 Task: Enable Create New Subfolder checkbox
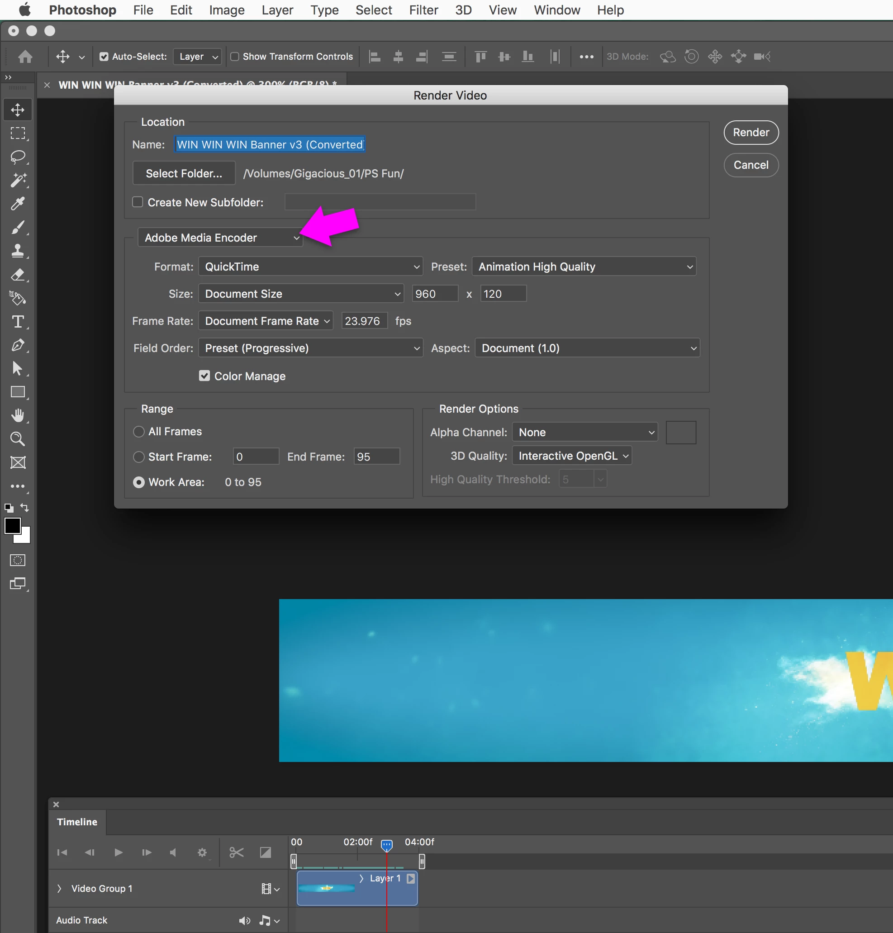[x=138, y=202]
